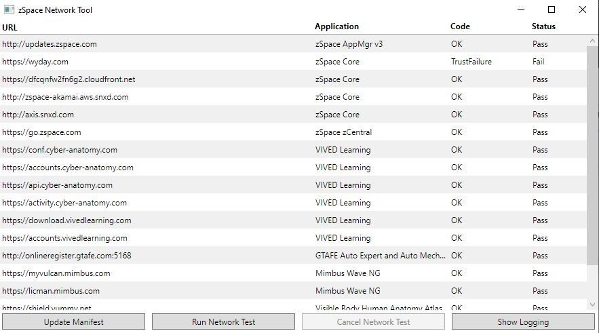The image size is (599, 333).
Task: Click Mimbus Wave NG in licman row
Action: [347, 290]
